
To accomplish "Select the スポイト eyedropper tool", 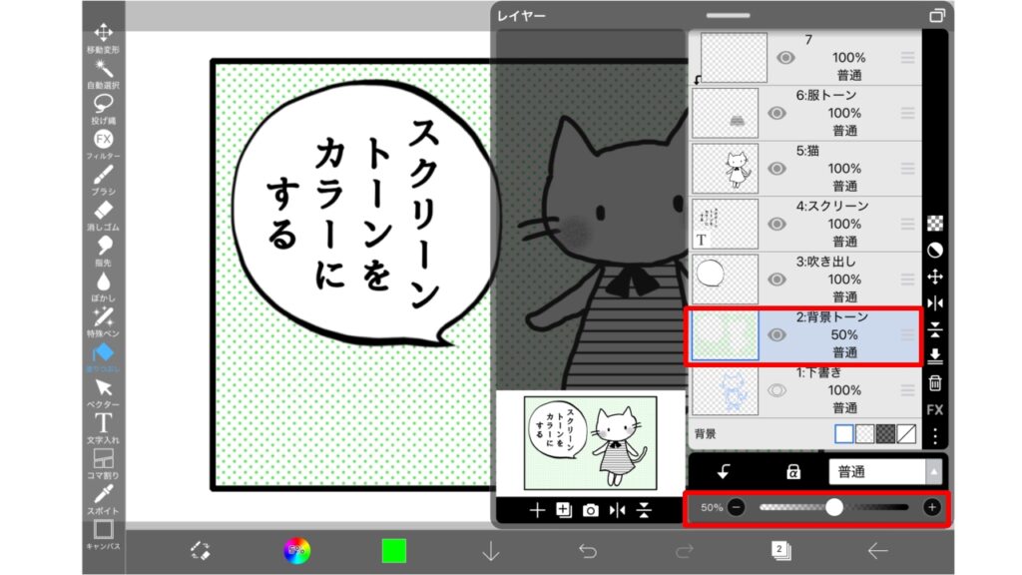I will pos(104,495).
